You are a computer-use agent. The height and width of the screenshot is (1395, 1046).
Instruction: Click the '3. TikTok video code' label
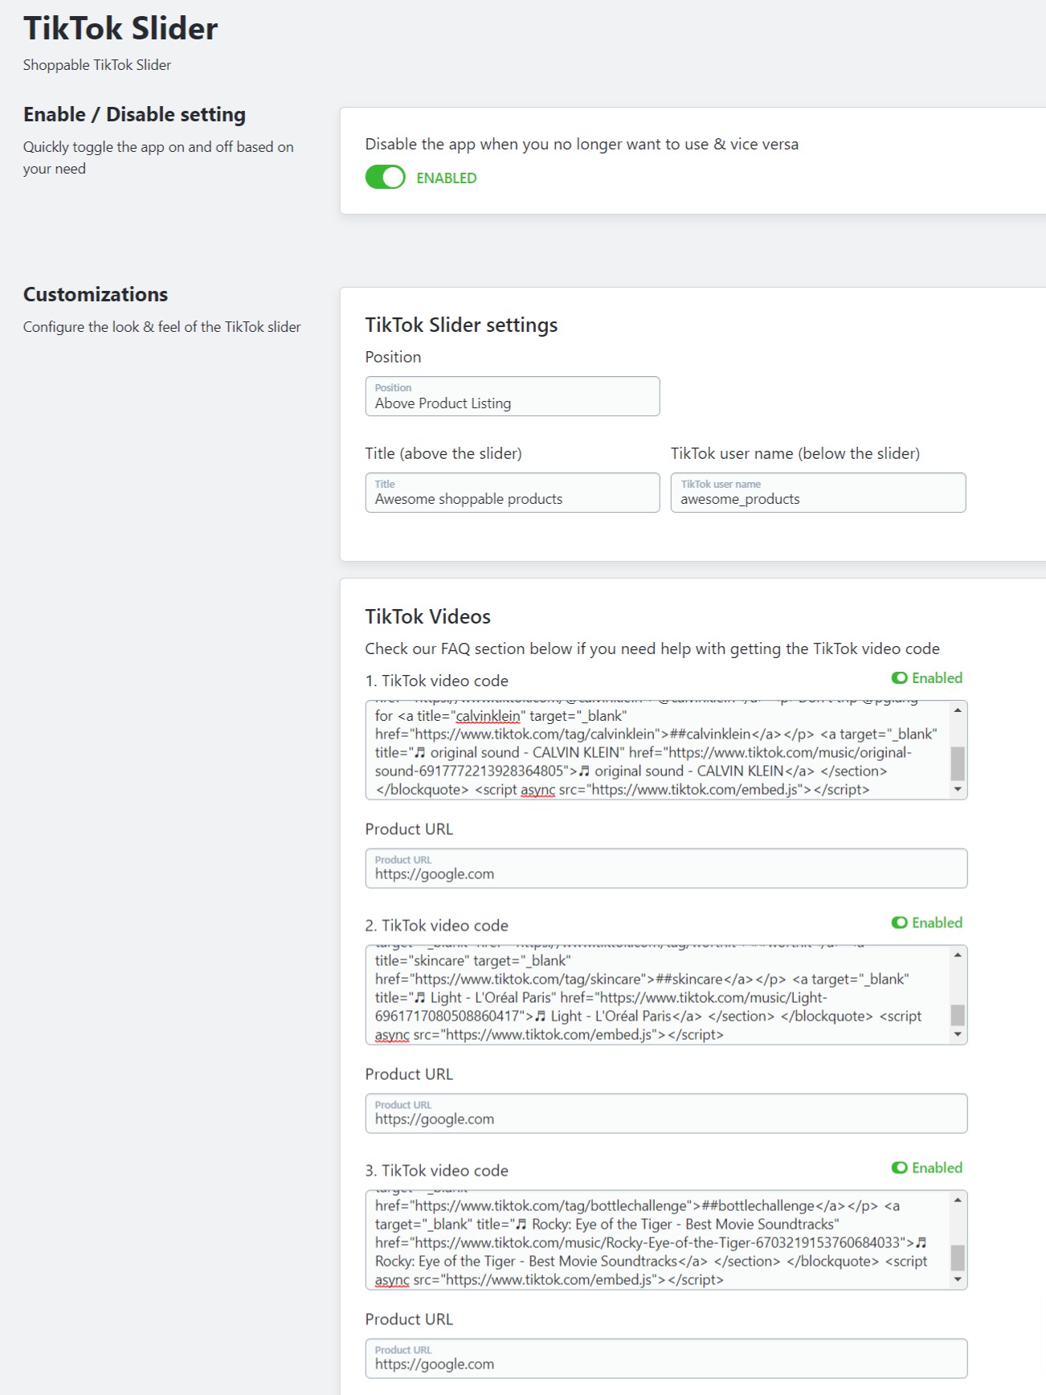tap(436, 1171)
